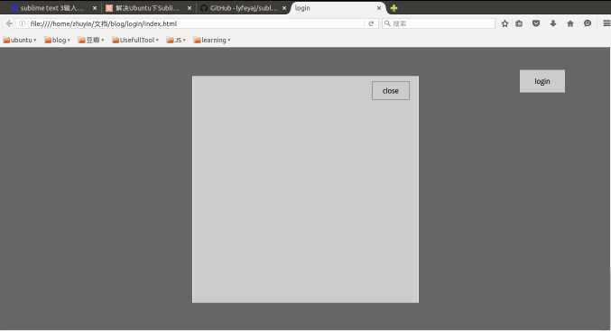
Task: Click the login button on page
Action: point(542,81)
